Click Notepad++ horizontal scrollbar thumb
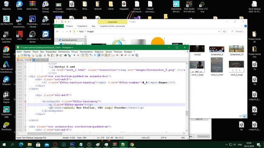Screen dimensions: 264x148 click(45, 133)
